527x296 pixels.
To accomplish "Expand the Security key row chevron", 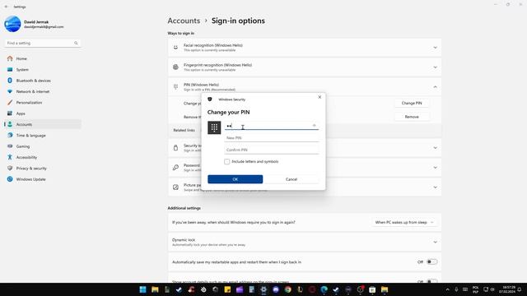I will coord(435,148).
